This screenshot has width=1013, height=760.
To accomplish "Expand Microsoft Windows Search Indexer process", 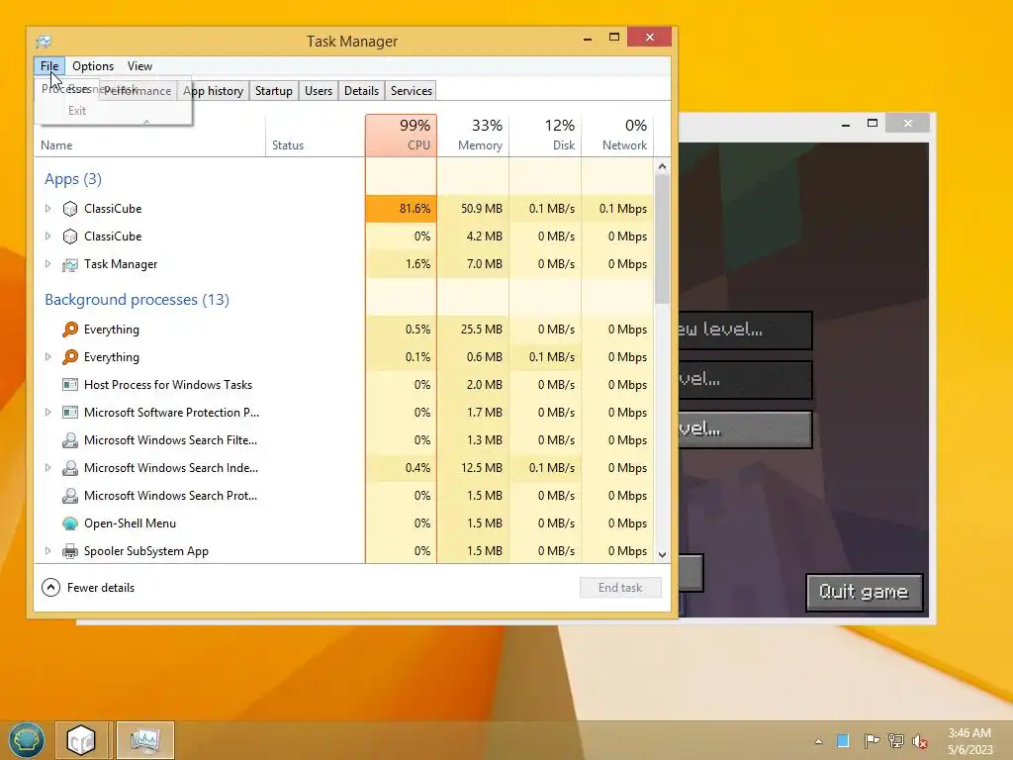I will 47,468.
